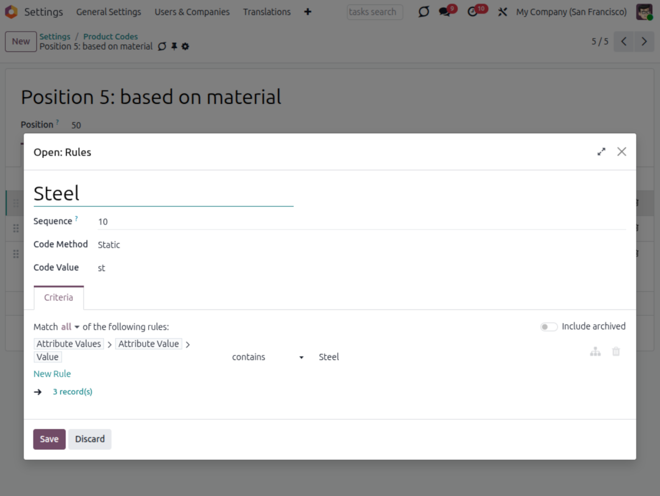This screenshot has height=496, width=660.
Task: Open the activities clock icon
Action: coord(473,12)
